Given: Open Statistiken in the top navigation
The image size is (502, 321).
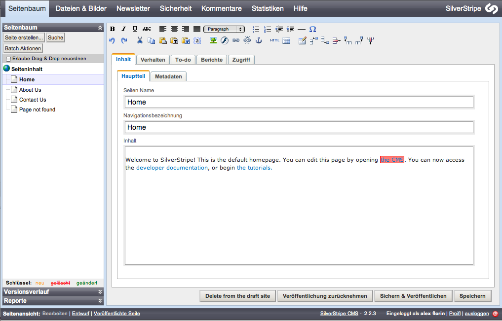Looking at the screenshot, I should click(268, 8).
